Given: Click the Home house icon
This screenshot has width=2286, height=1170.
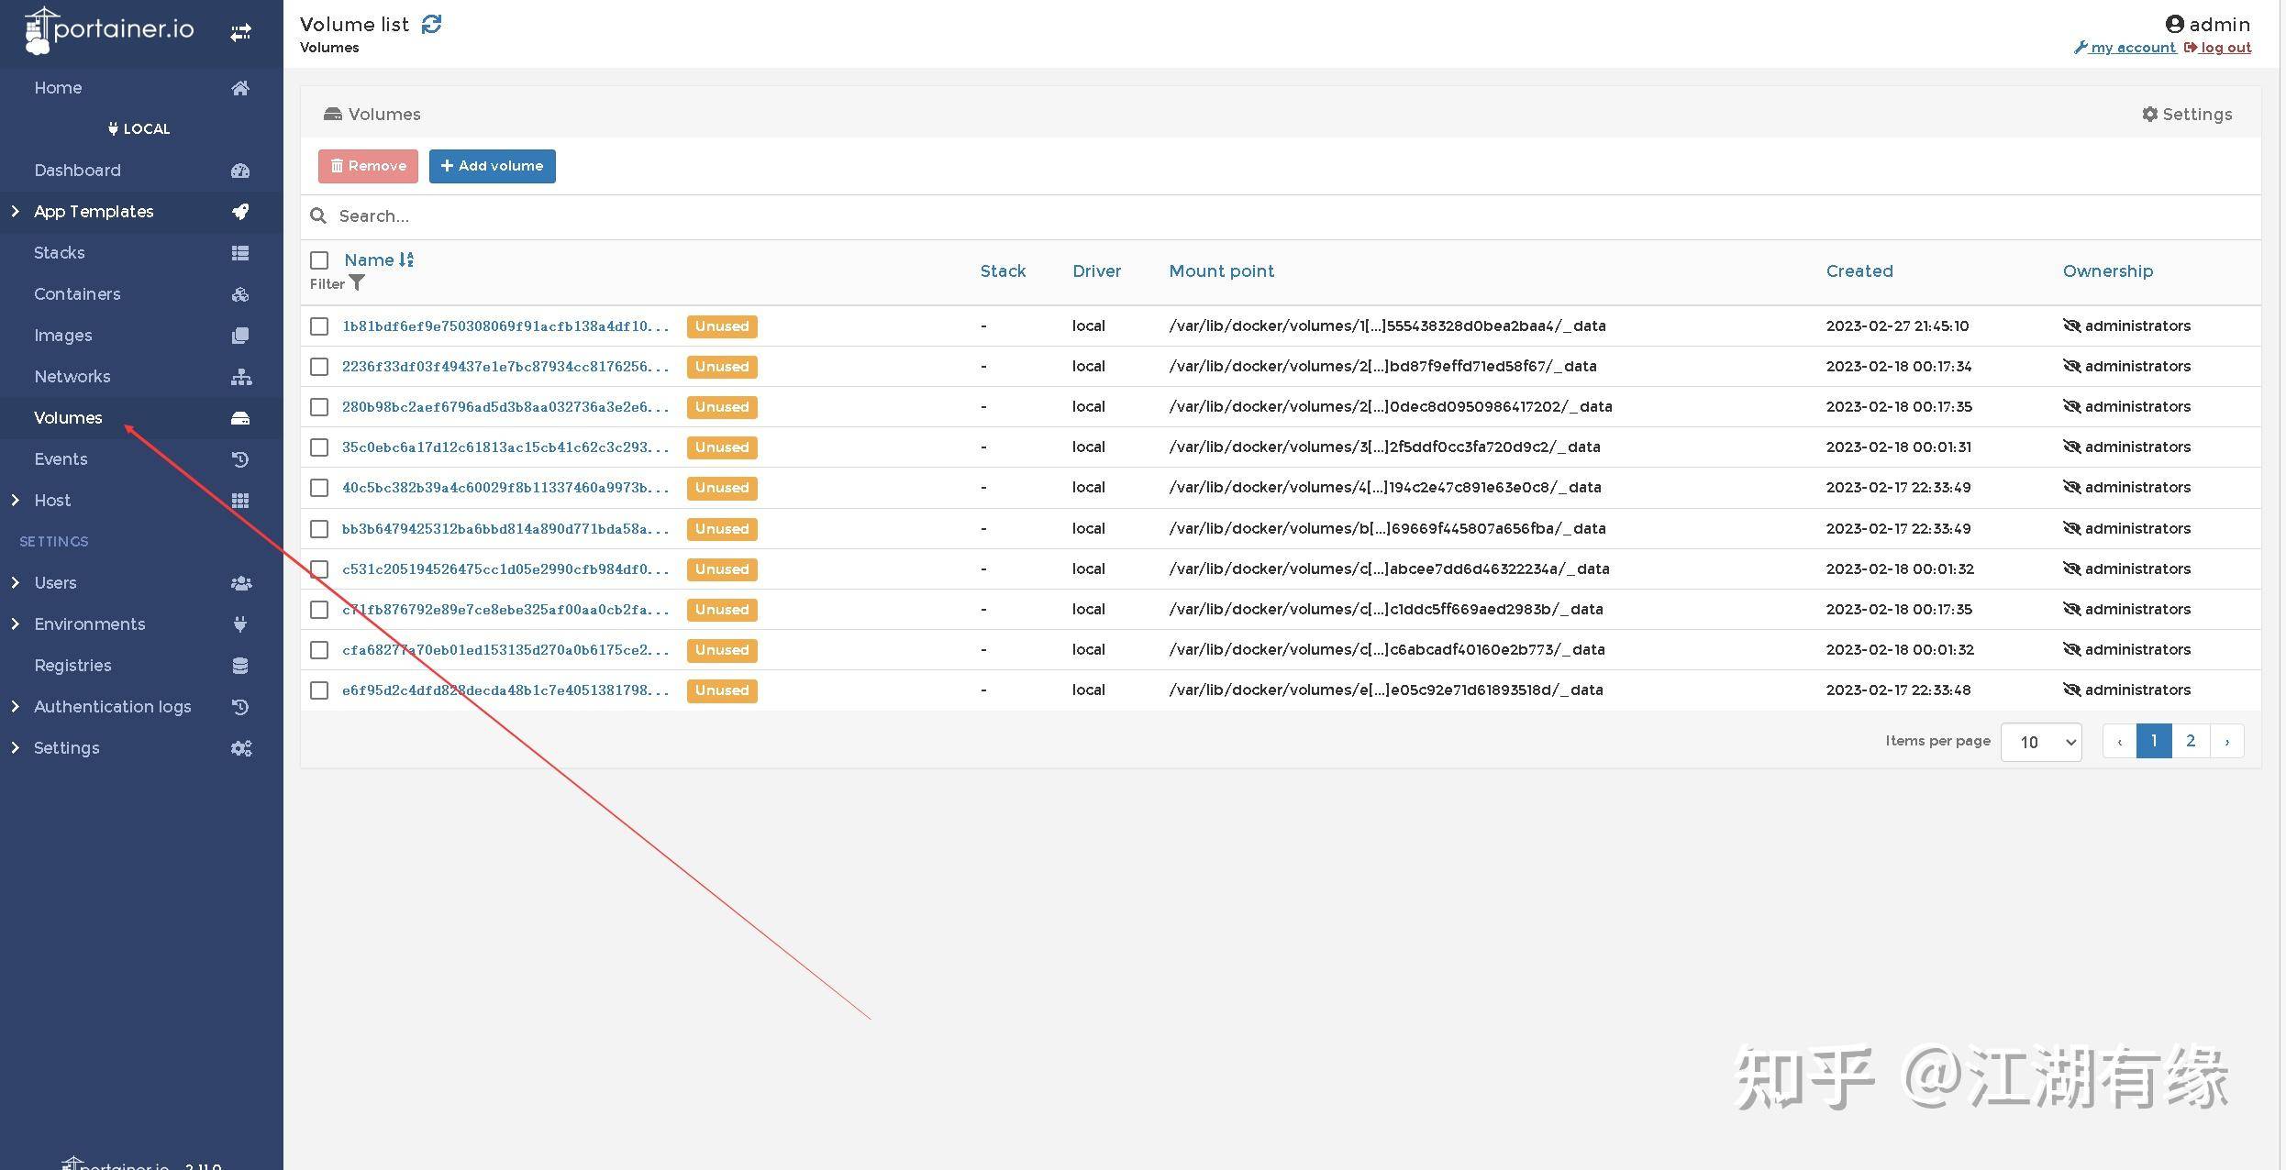Looking at the screenshot, I should [240, 88].
